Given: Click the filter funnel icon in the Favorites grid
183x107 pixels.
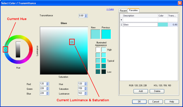Looking at the screenshot, I should pos(121,20).
